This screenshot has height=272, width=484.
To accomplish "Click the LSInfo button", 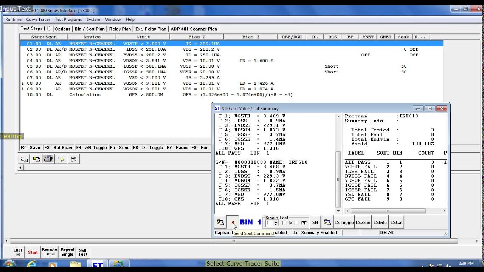I will [380, 223].
